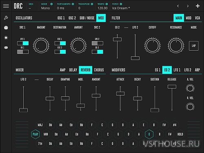The width and height of the screenshot is (204, 153).
Task: Open the Mode value Mono
Action: click(x=45, y=8)
